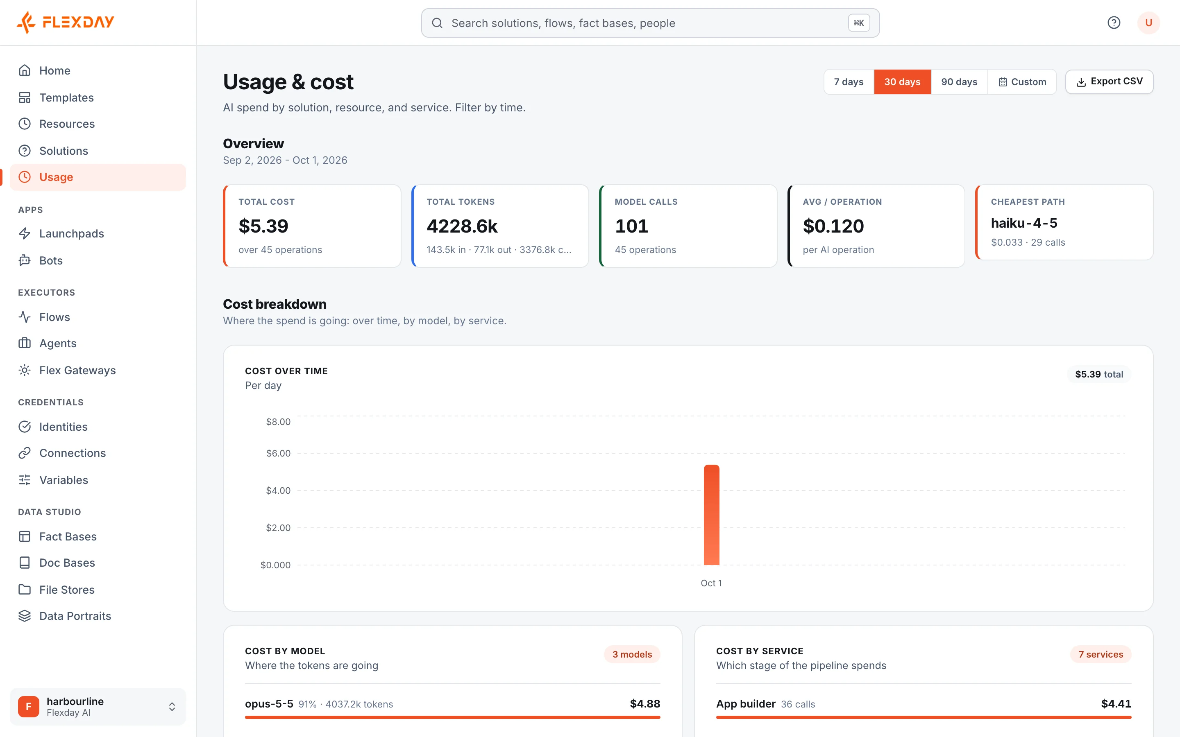The width and height of the screenshot is (1180, 737).
Task: Click the 3 models badge
Action: point(632,654)
